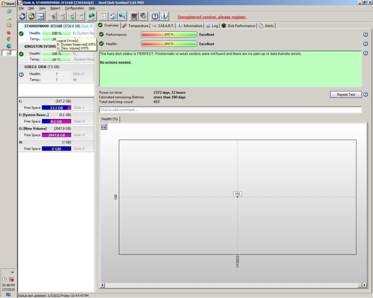The width and height of the screenshot is (373, 298).
Task: Switch to the Disk Performance tab
Action: tap(238, 26)
